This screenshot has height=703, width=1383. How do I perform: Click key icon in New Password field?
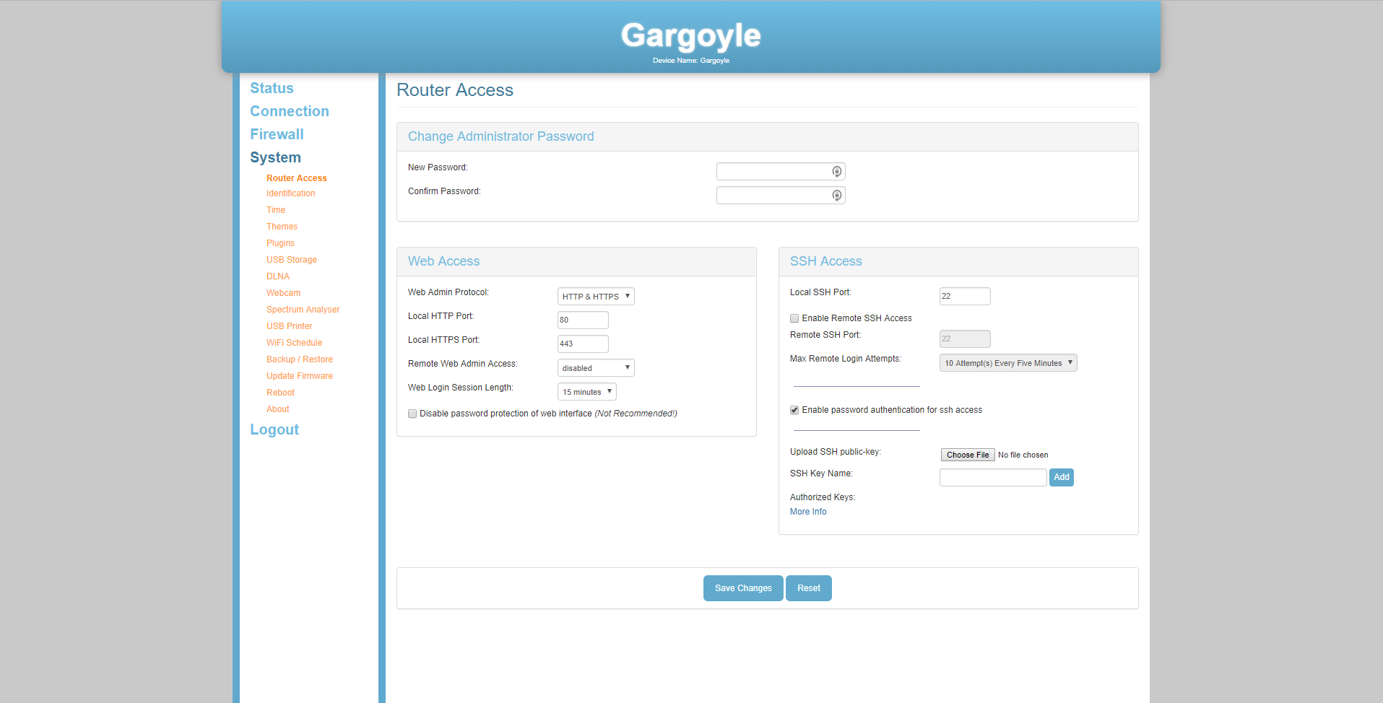pyautogui.click(x=836, y=172)
